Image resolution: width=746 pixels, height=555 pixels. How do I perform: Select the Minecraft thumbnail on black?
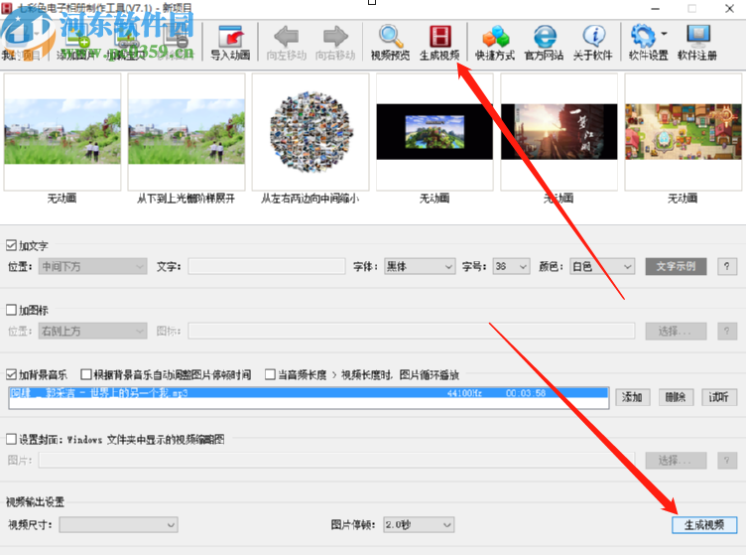[435, 132]
